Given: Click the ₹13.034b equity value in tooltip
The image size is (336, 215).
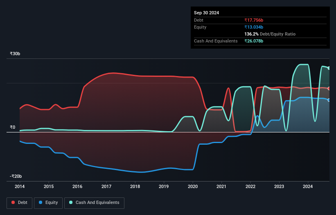Looking at the screenshot, I should coord(254,27).
